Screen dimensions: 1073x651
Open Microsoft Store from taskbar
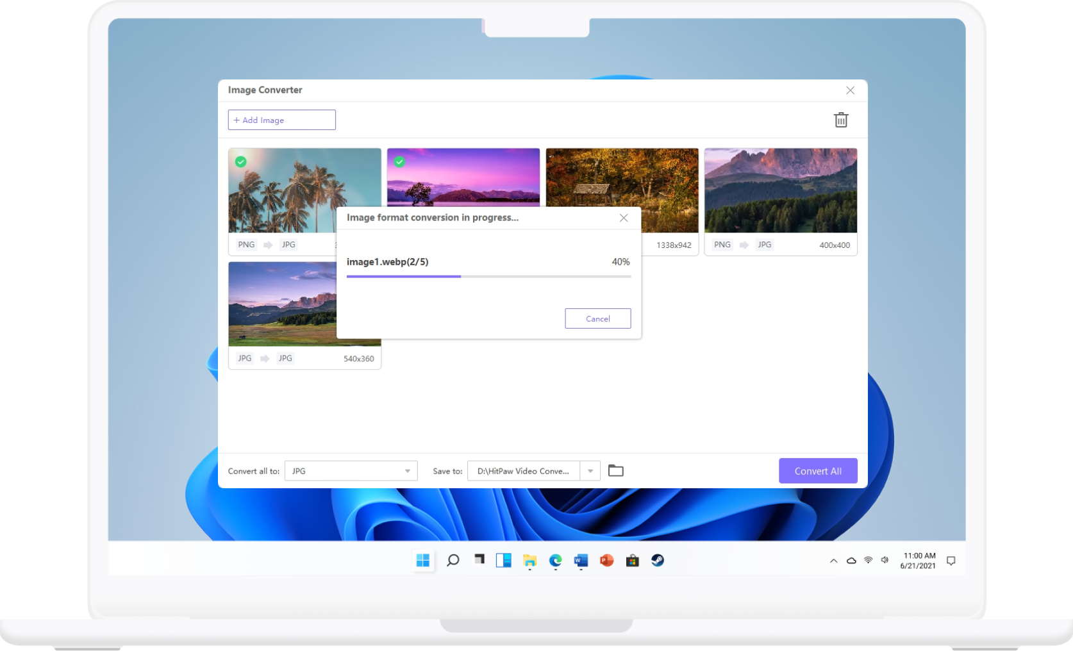632,561
